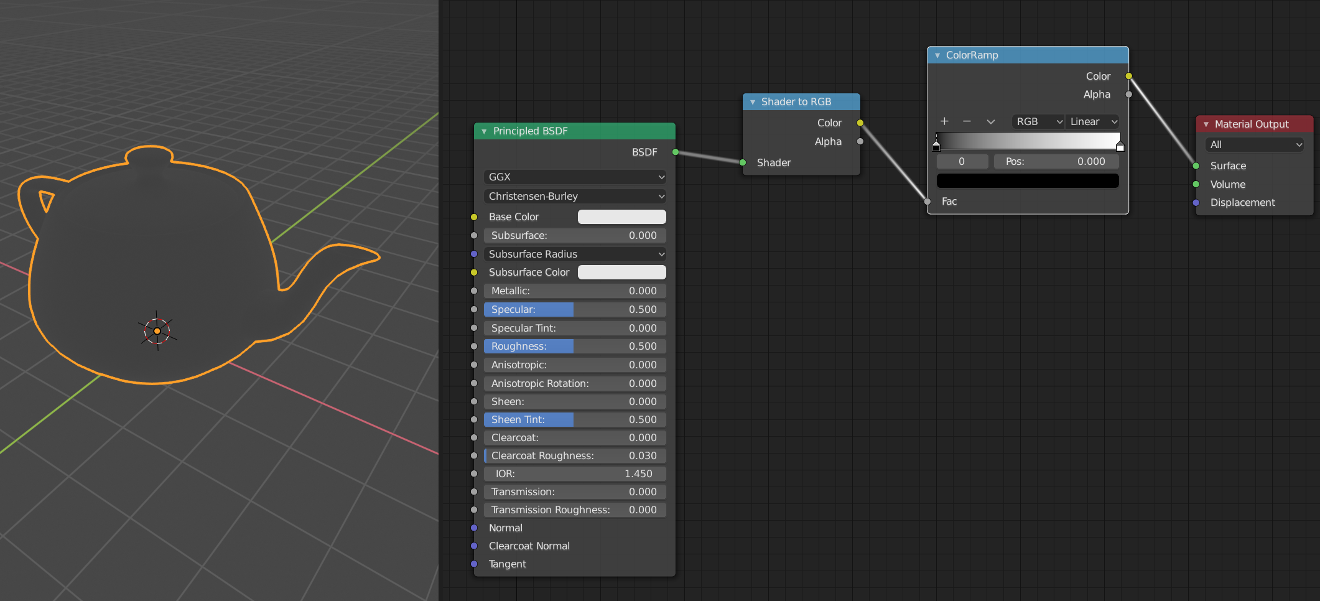Delete a color stop with the minus button
The width and height of the screenshot is (1320, 601).
point(967,121)
